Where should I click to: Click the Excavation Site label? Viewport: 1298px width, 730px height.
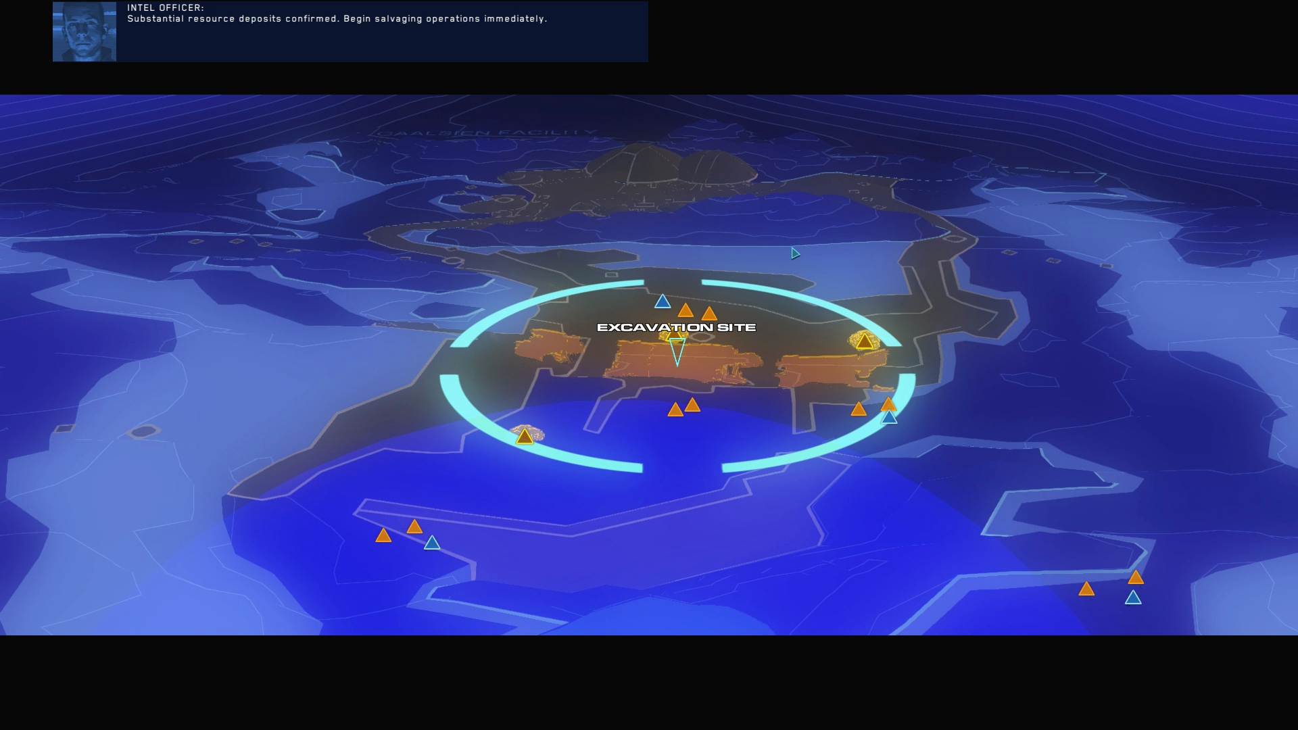point(676,328)
